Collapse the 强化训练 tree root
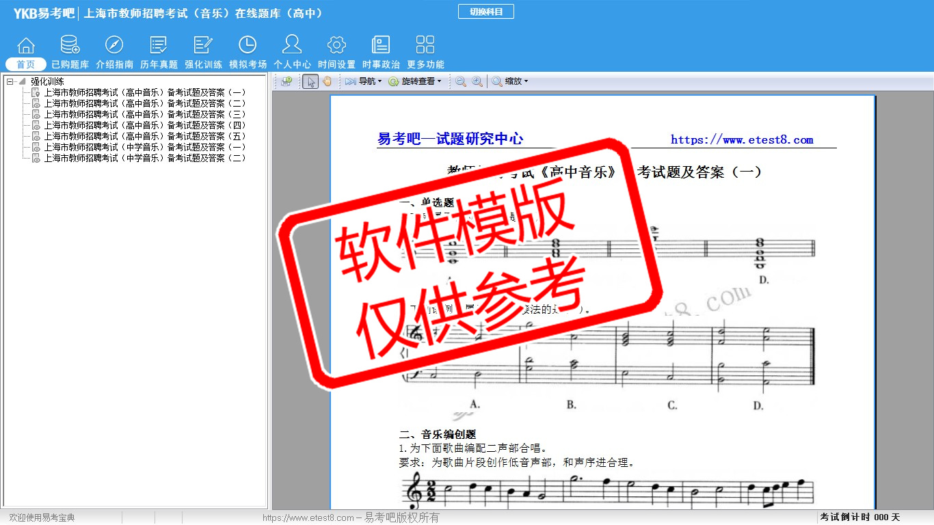Screen dimensions: 934x525 pyautogui.click(x=10, y=81)
